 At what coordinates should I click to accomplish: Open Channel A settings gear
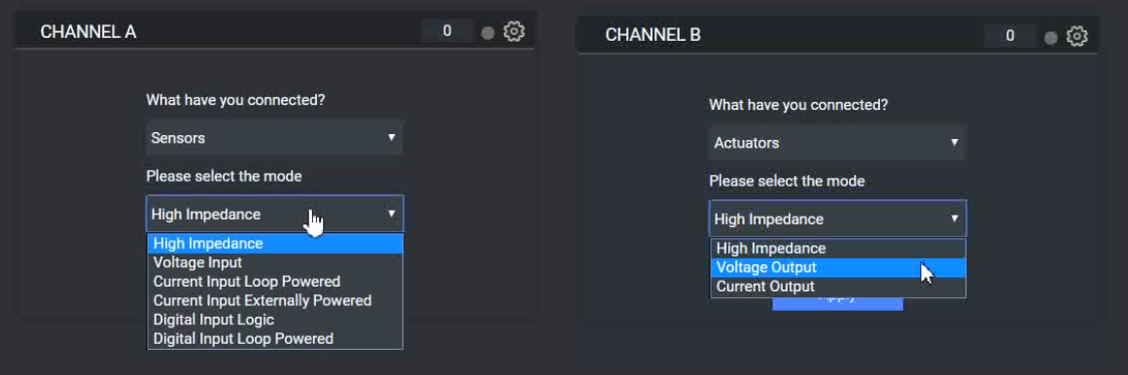(513, 32)
